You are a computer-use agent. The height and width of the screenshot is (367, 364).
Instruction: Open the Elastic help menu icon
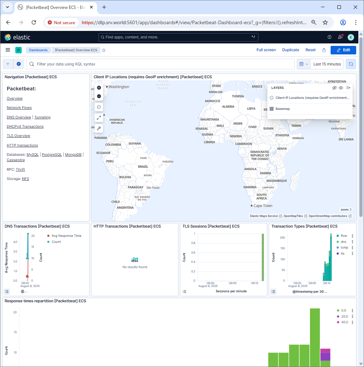click(329, 37)
